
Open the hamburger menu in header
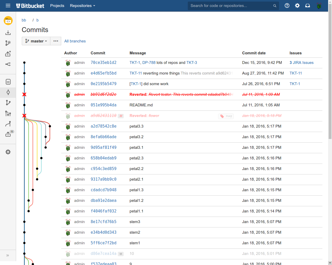8,6
